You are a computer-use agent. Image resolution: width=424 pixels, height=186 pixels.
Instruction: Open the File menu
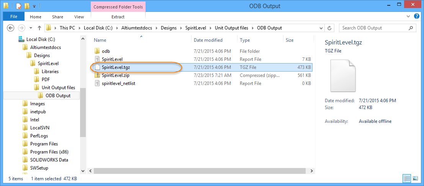[14, 17]
